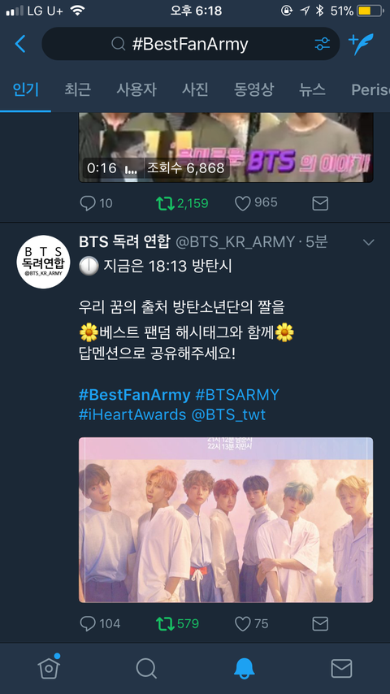The image size is (390, 694).
Task: Expand the tweet options chevron menu
Action: pos(368,242)
